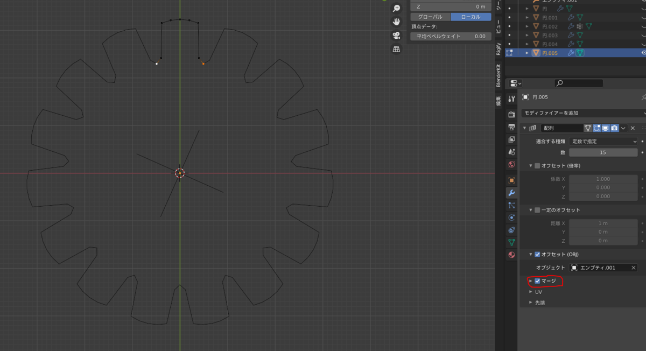Viewport: 646px width, 351px height.
Task: Open the Scene properties tab icon
Action: [511, 152]
